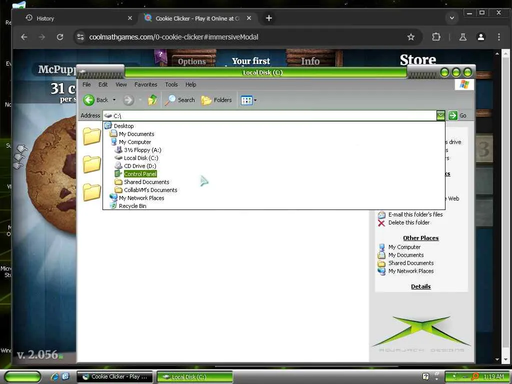
Task: Bookmark page with the star icon
Action: point(411,37)
